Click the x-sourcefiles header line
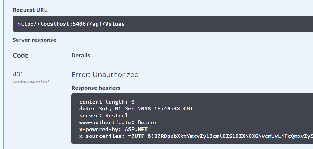 [x=196, y=136]
